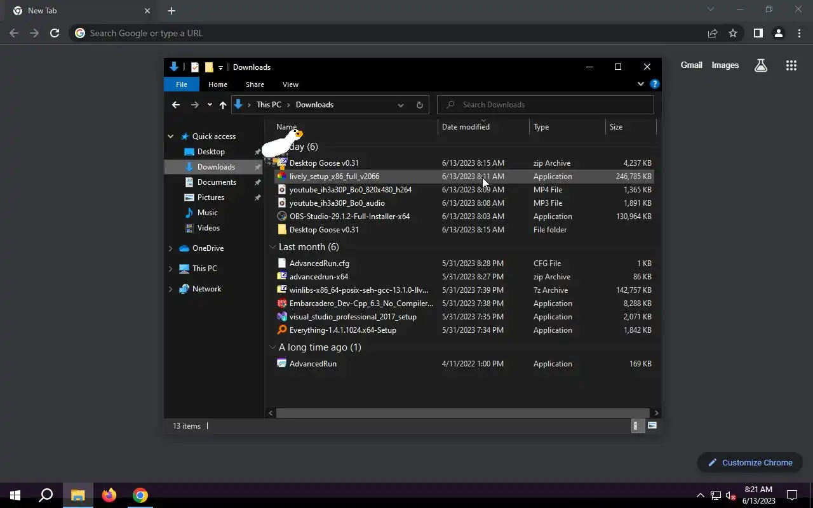
Task: Bookmark this tab with star icon
Action: (733, 33)
